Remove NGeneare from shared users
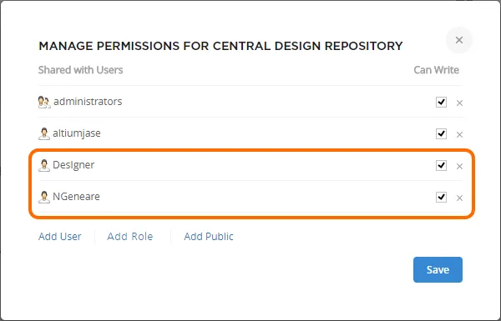The height and width of the screenshot is (321, 501). pyautogui.click(x=459, y=198)
